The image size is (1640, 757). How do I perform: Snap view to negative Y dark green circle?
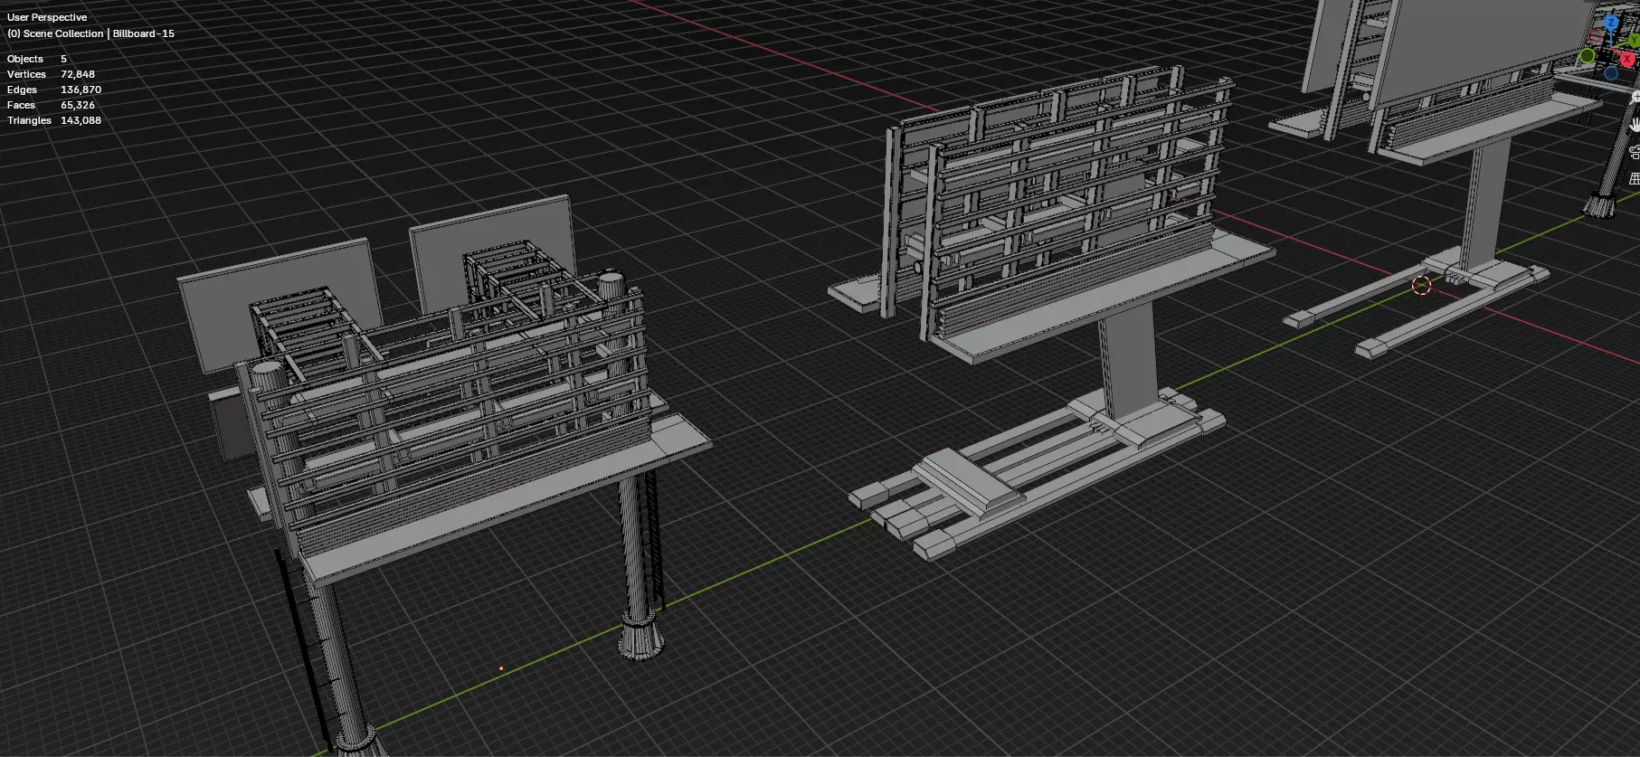tap(1587, 55)
